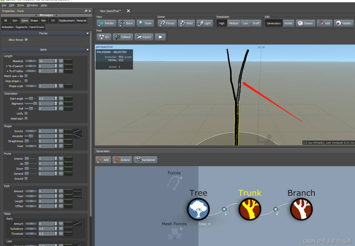Click the Shape scale input field

(x=46, y=86)
